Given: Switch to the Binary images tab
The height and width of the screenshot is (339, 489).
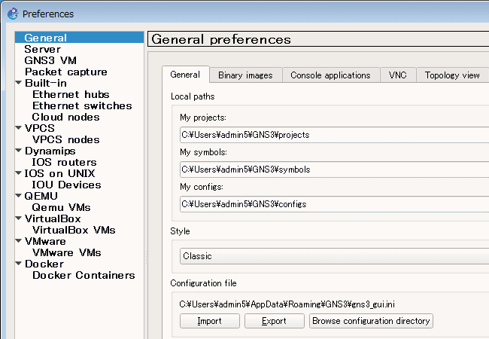Looking at the screenshot, I should pyautogui.click(x=245, y=75).
